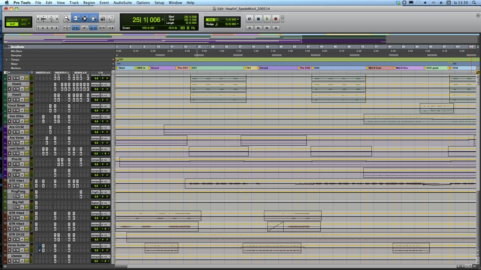This screenshot has width=481, height=270.
Task: Click the horizontal zoom in arrow
Action: click(57, 19)
